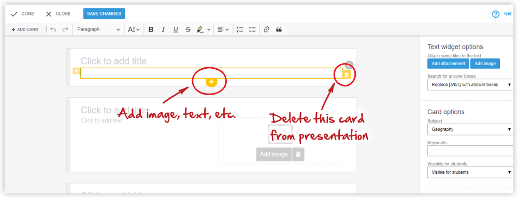Apply the highlight marker
The image size is (518, 198).
click(x=200, y=29)
